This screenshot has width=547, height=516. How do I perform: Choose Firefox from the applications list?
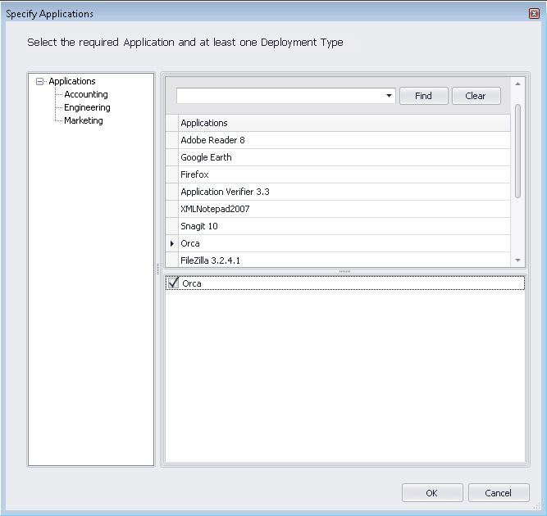click(194, 174)
